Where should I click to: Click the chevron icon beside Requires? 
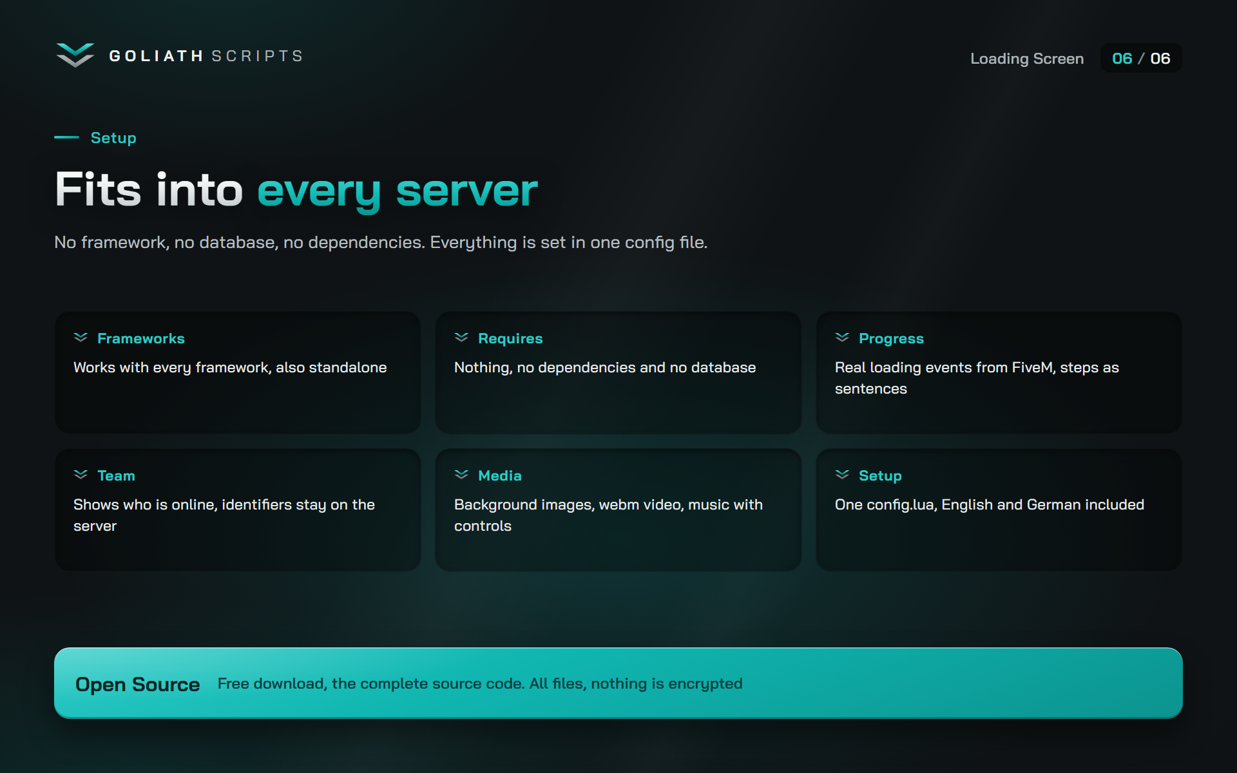pos(461,338)
